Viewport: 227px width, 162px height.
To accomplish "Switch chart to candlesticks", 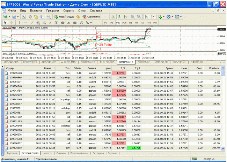I will tap(119, 17).
